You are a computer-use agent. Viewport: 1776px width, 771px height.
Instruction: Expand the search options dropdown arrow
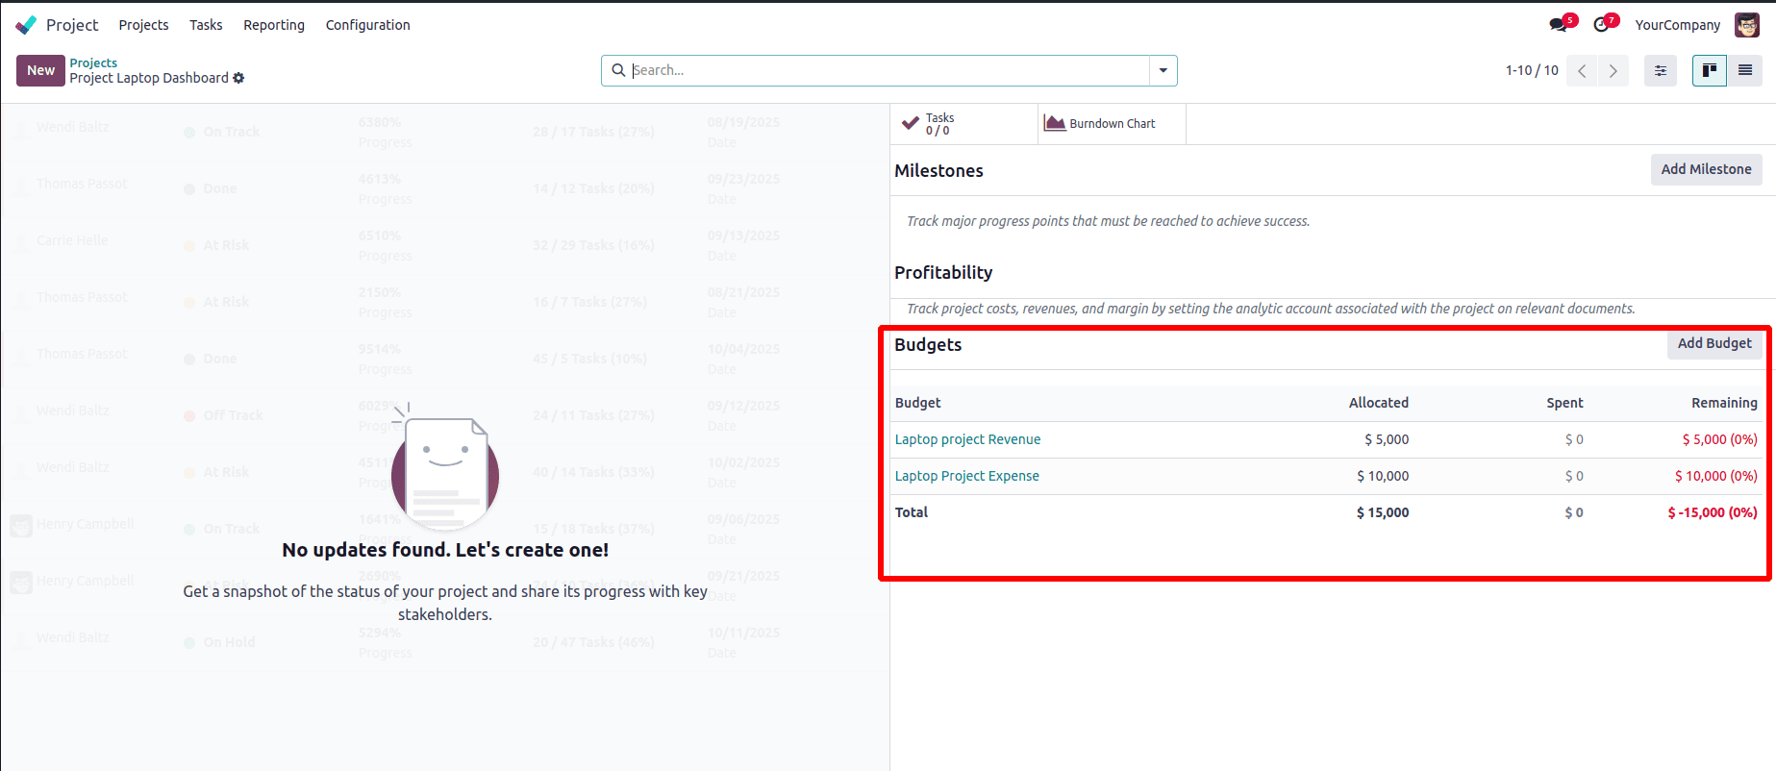[1163, 70]
